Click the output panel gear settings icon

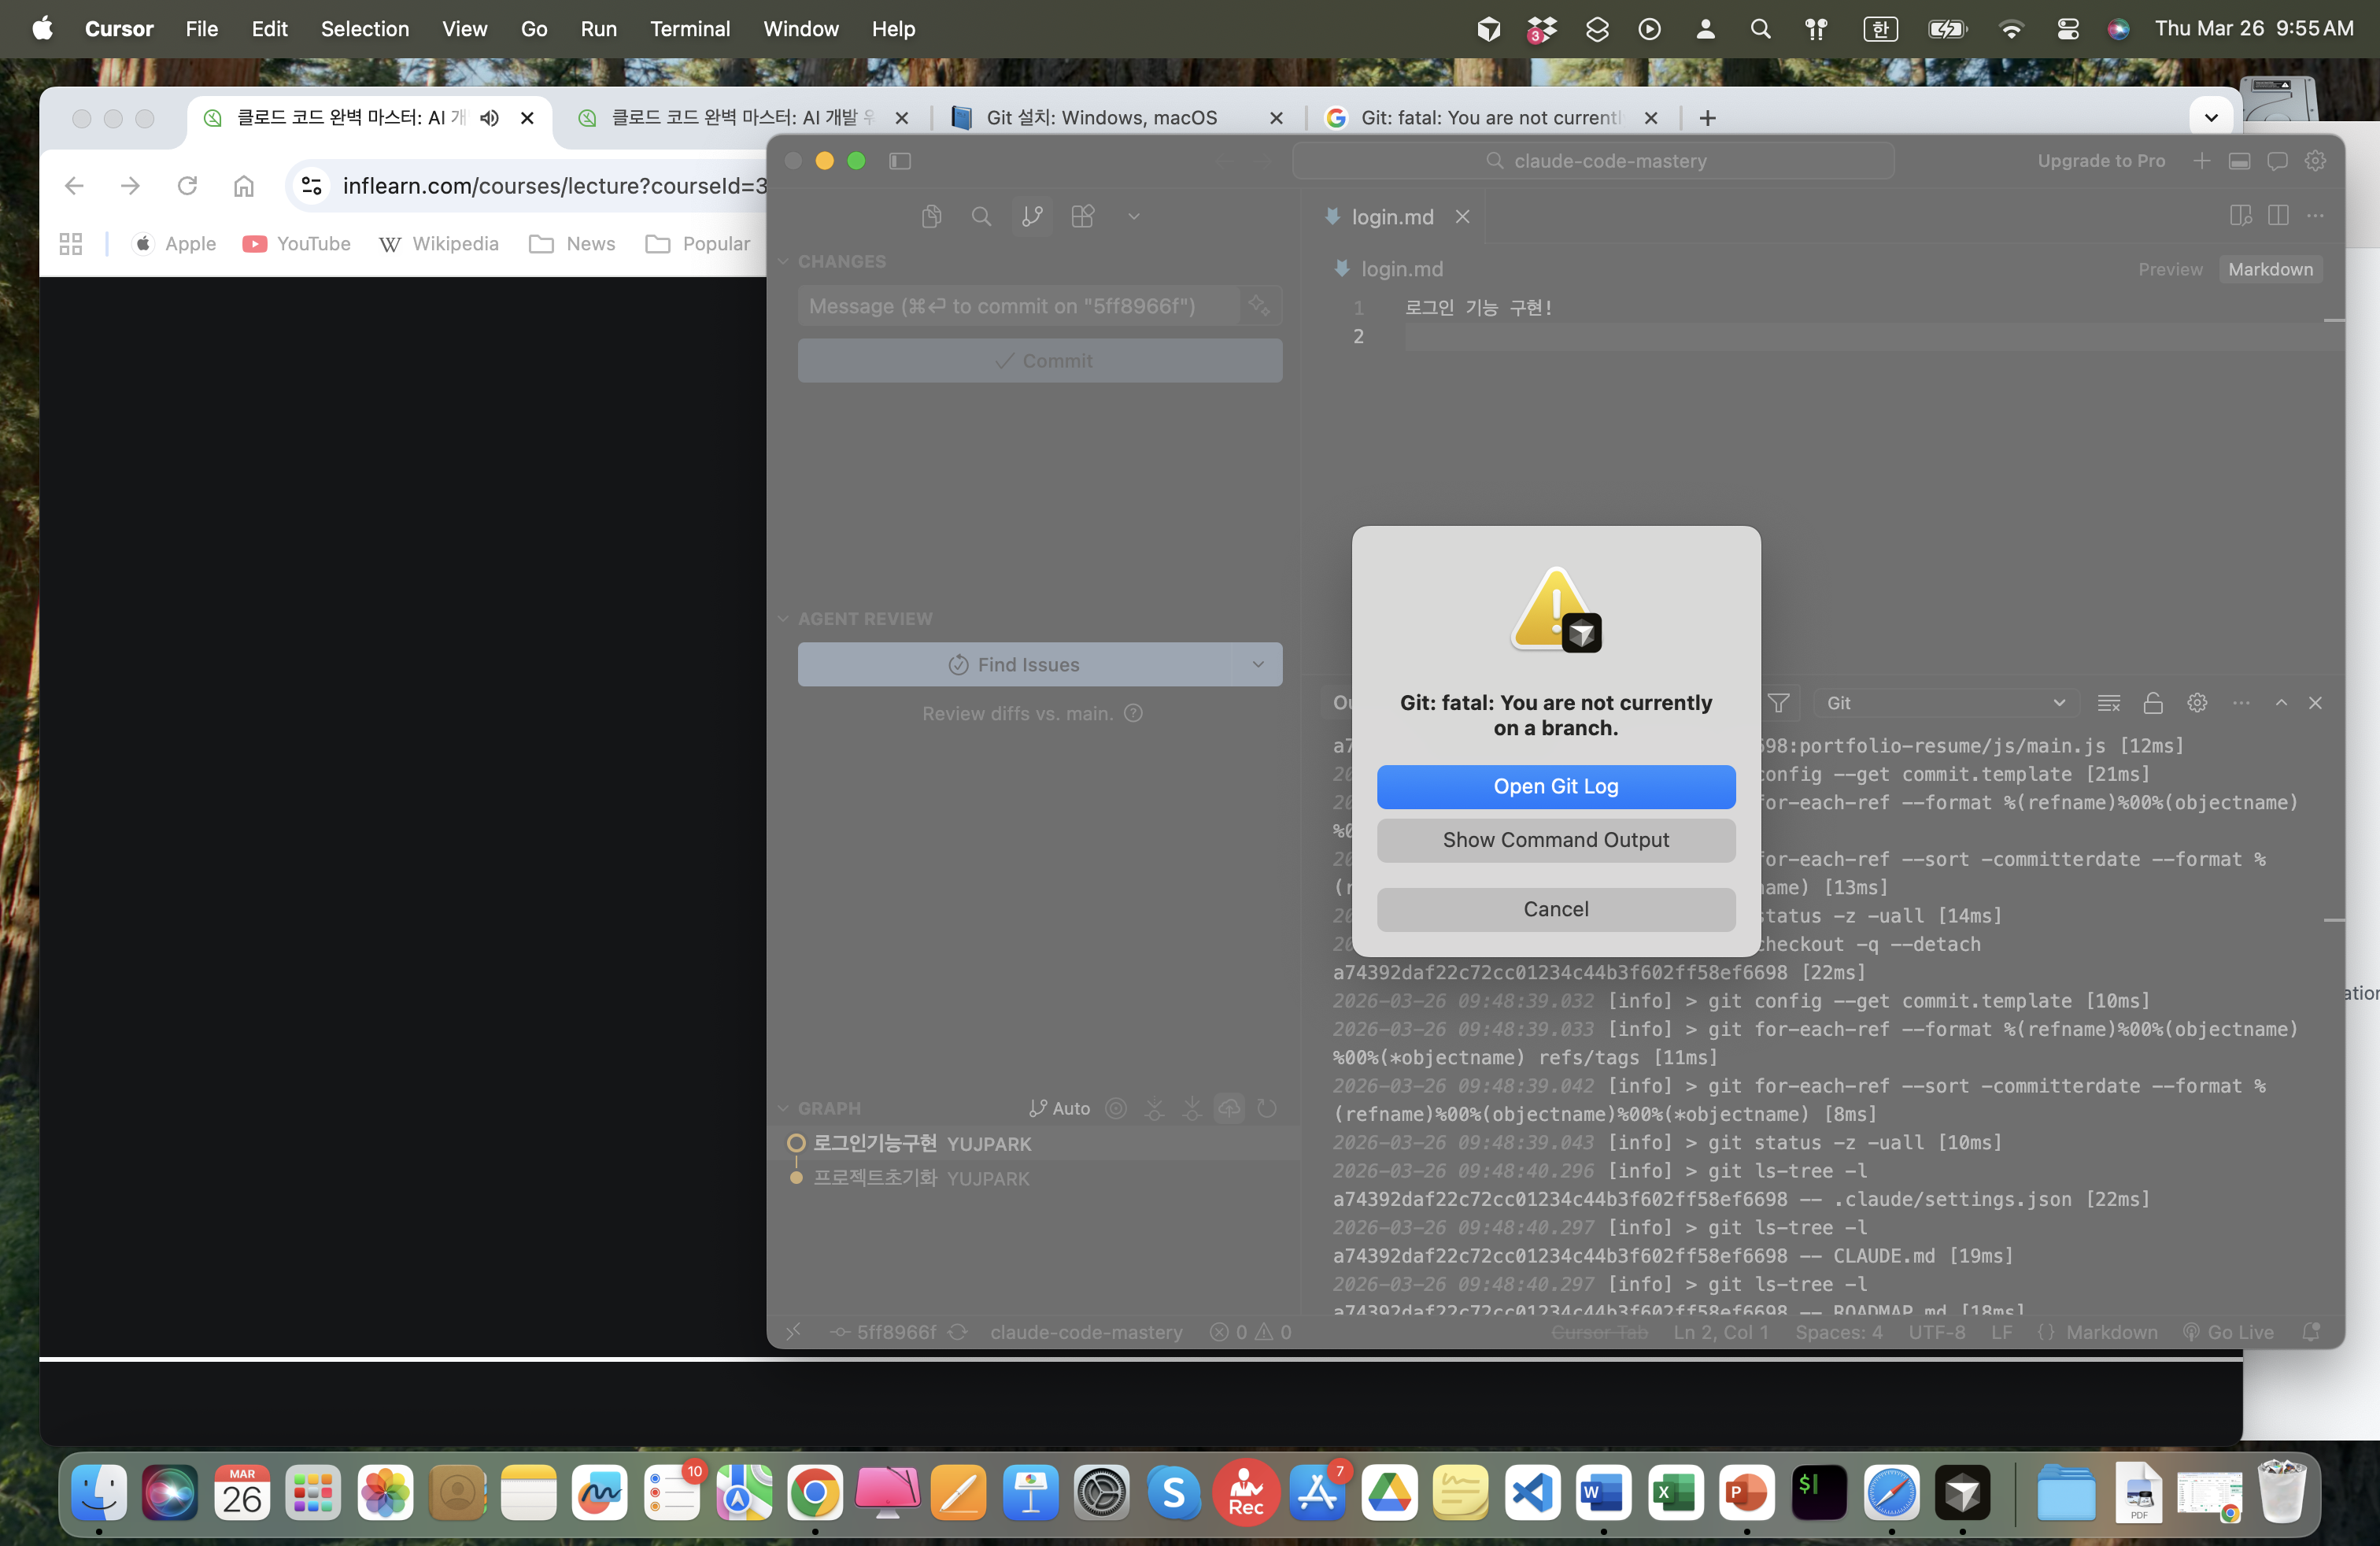pyautogui.click(x=2196, y=703)
